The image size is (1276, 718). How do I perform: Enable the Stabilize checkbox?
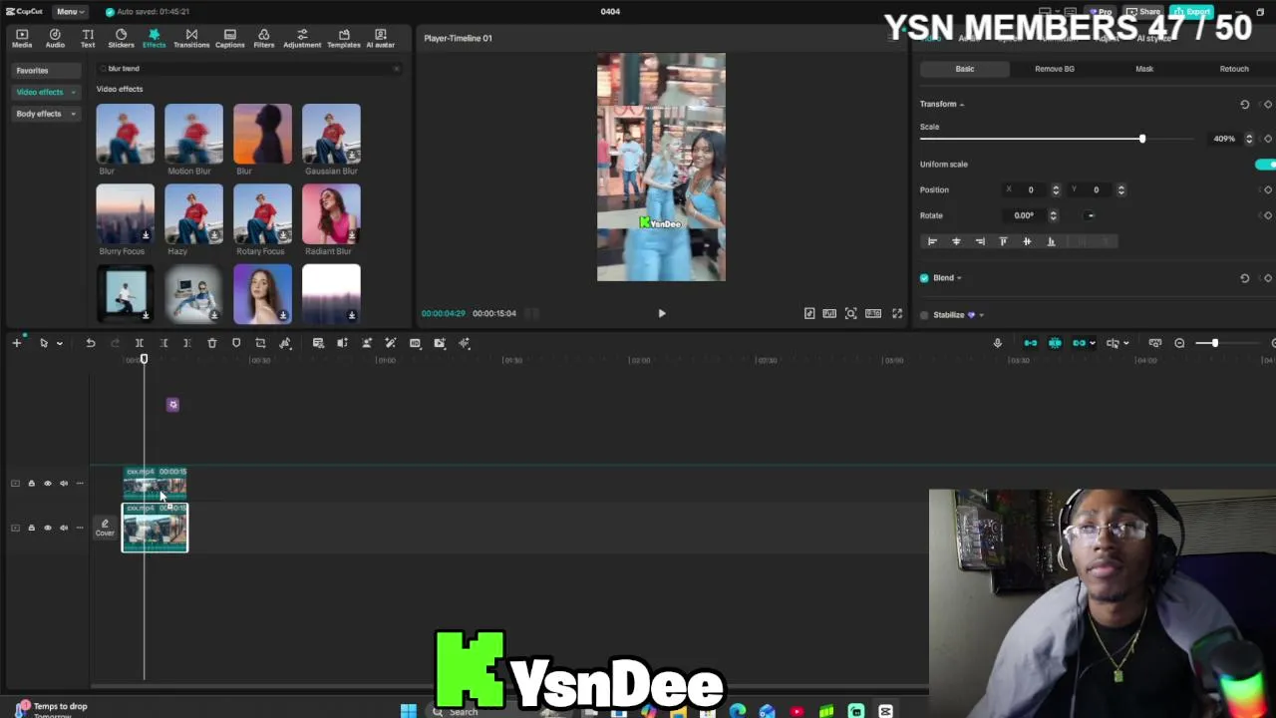(924, 315)
